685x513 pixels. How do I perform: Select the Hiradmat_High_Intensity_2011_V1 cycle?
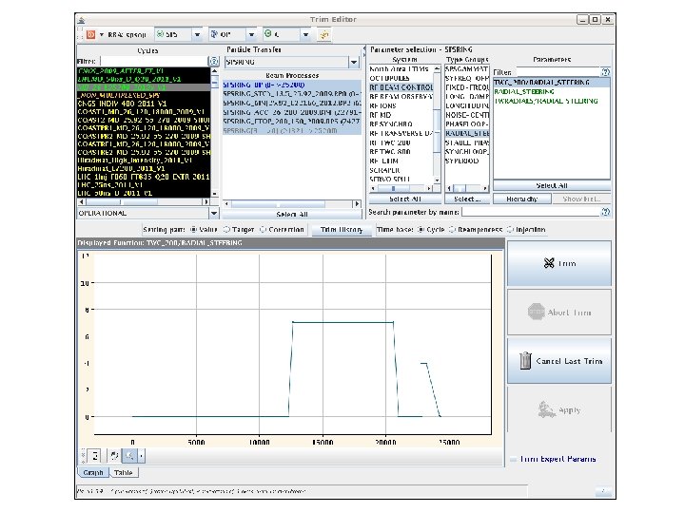(x=134, y=161)
